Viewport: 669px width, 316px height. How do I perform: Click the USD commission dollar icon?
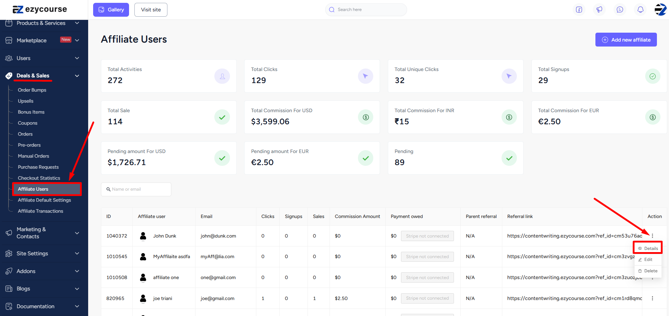365,117
